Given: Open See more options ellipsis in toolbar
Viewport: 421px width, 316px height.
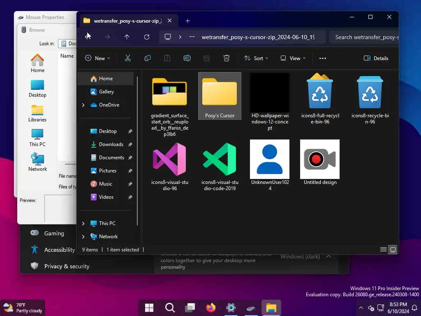Looking at the screenshot, I should point(323,58).
